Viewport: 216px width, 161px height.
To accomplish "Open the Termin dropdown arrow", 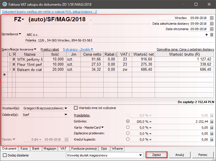I will [14, 139].
